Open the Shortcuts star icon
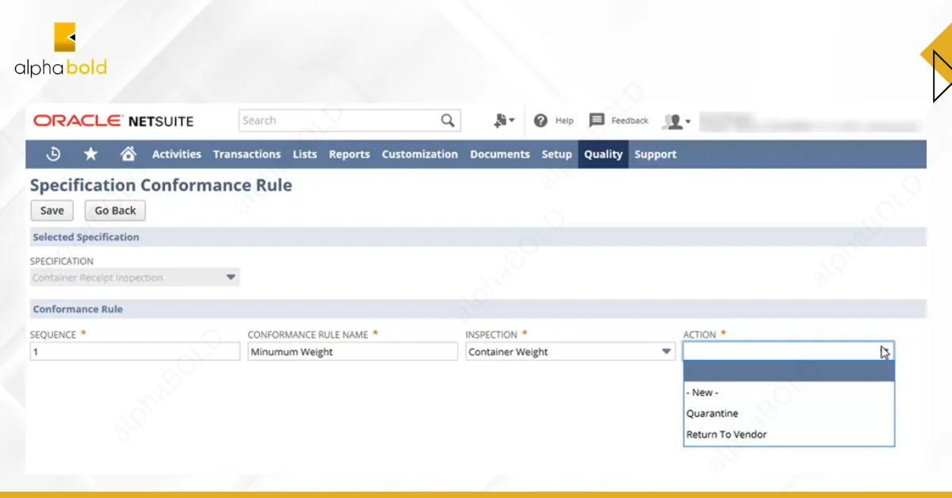Image resolution: width=952 pixels, height=498 pixels. click(91, 154)
